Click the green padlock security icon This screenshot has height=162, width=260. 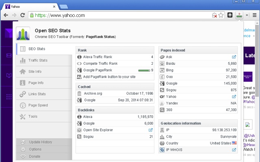coord(32,15)
